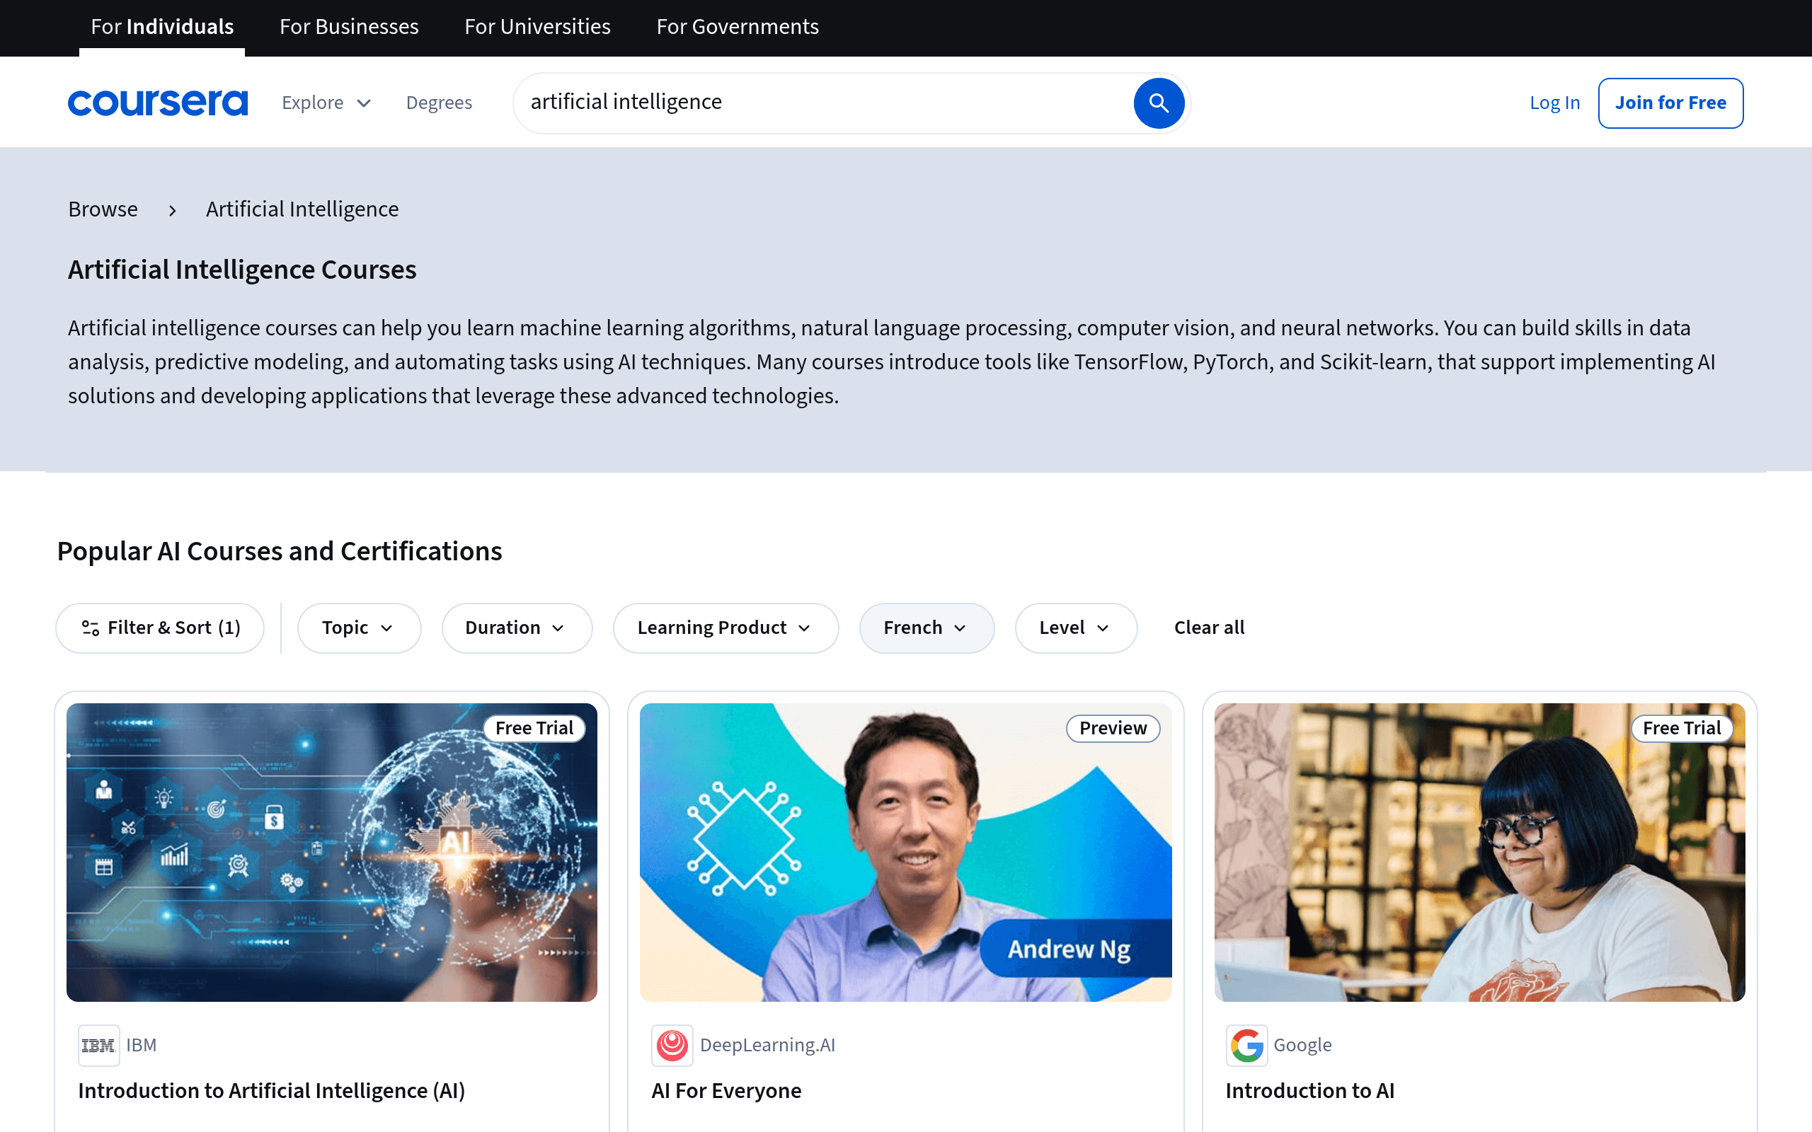Click the IBM provider name
Viewport: 1812px width, 1132px height.
[141, 1045]
